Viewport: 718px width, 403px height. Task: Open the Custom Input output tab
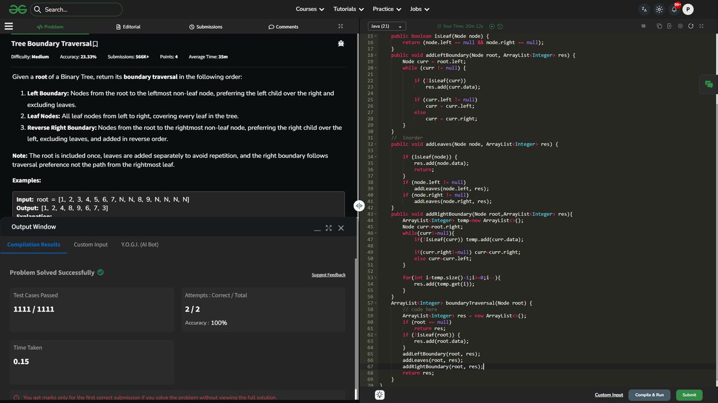pyautogui.click(x=91, y=245)
